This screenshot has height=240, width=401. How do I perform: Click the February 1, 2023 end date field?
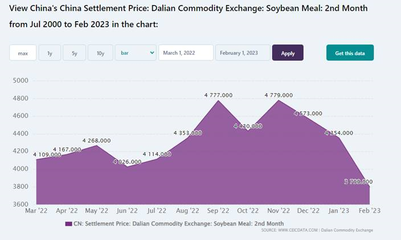[x=242, y=53]
